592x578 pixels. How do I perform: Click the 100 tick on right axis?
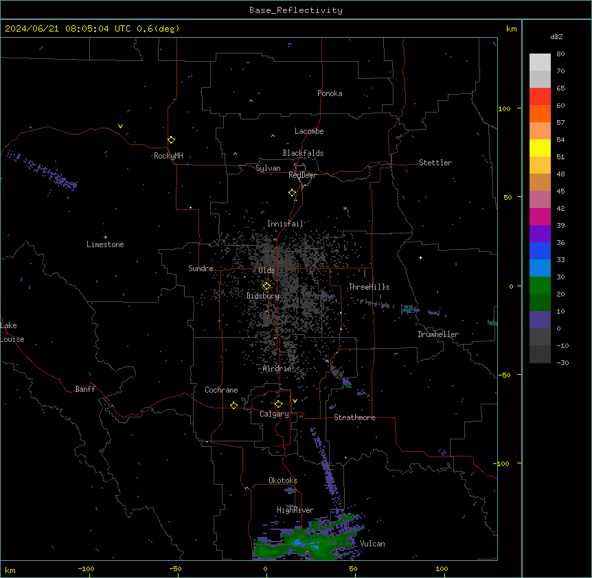(x=504, y=108)
